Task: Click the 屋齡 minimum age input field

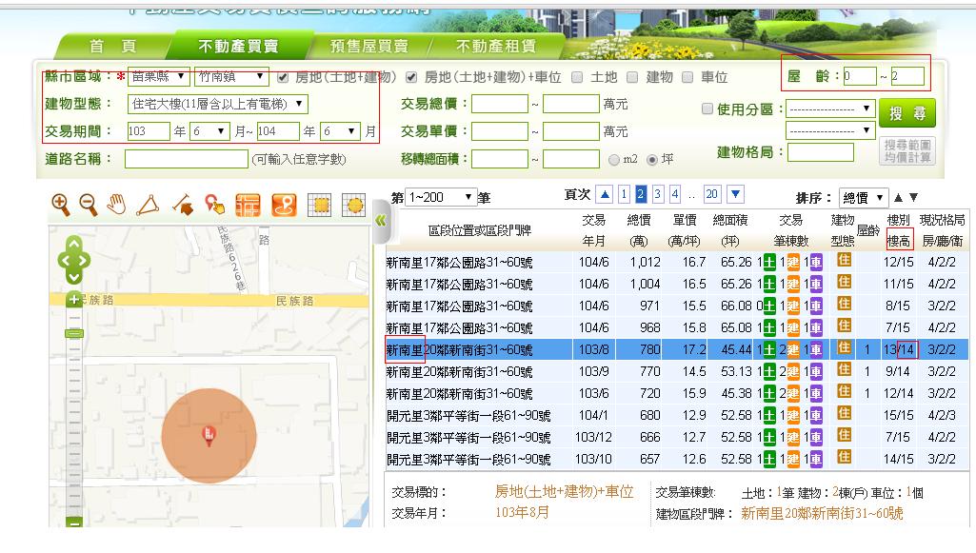Action: pyautogui.click(x=860, y=76)
